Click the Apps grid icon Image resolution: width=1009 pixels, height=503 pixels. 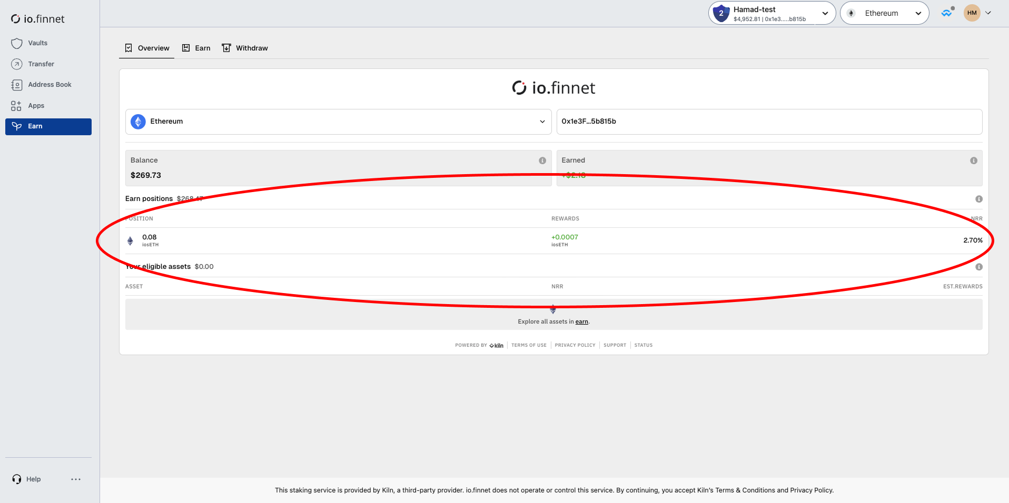click(16, 106)
